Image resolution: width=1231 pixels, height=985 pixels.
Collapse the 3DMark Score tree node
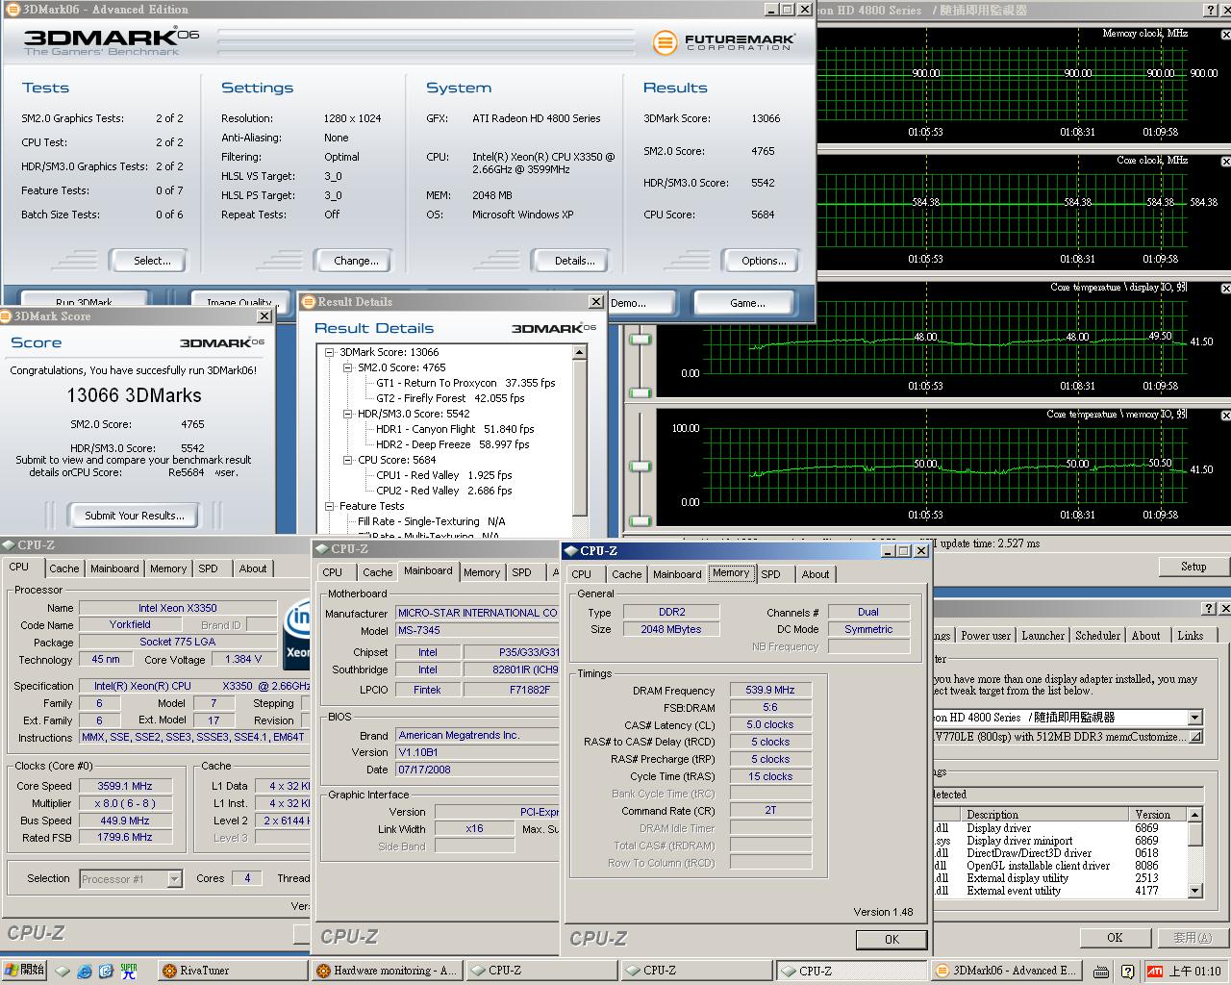(x=330, y=352)
